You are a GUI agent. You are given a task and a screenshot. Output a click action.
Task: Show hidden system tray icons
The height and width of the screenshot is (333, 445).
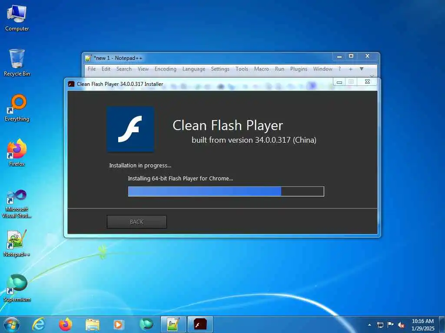(369, 325)
